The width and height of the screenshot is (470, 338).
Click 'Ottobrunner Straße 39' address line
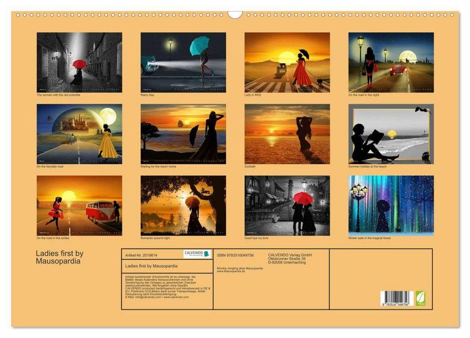(x=287, y=259)
